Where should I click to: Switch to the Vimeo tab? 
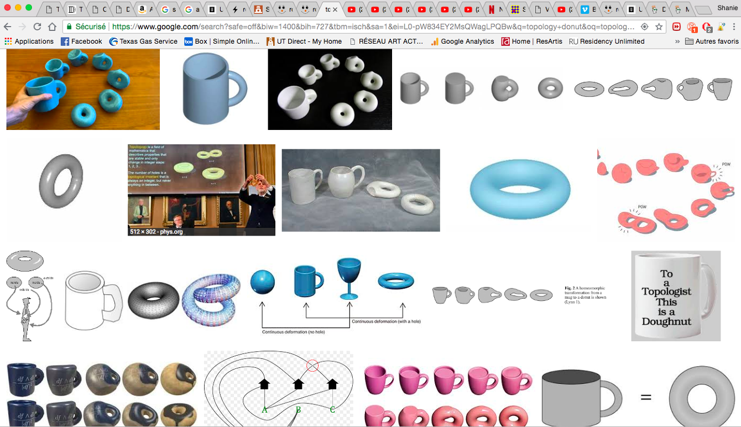pyautogui.click(x=585, y=9)
